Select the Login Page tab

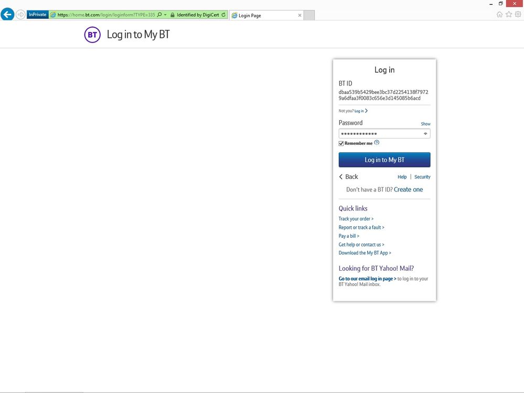[262, 15]
